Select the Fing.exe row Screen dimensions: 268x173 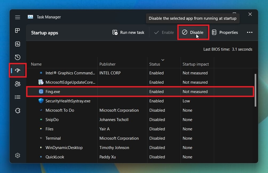point(140,92)
